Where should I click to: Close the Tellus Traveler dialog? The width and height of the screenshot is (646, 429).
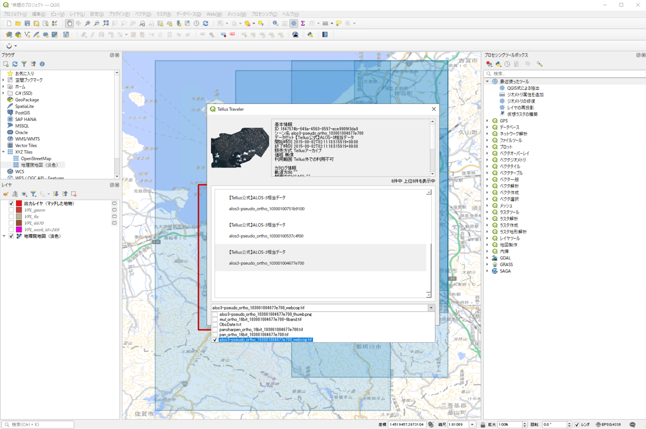click(434, 109)
